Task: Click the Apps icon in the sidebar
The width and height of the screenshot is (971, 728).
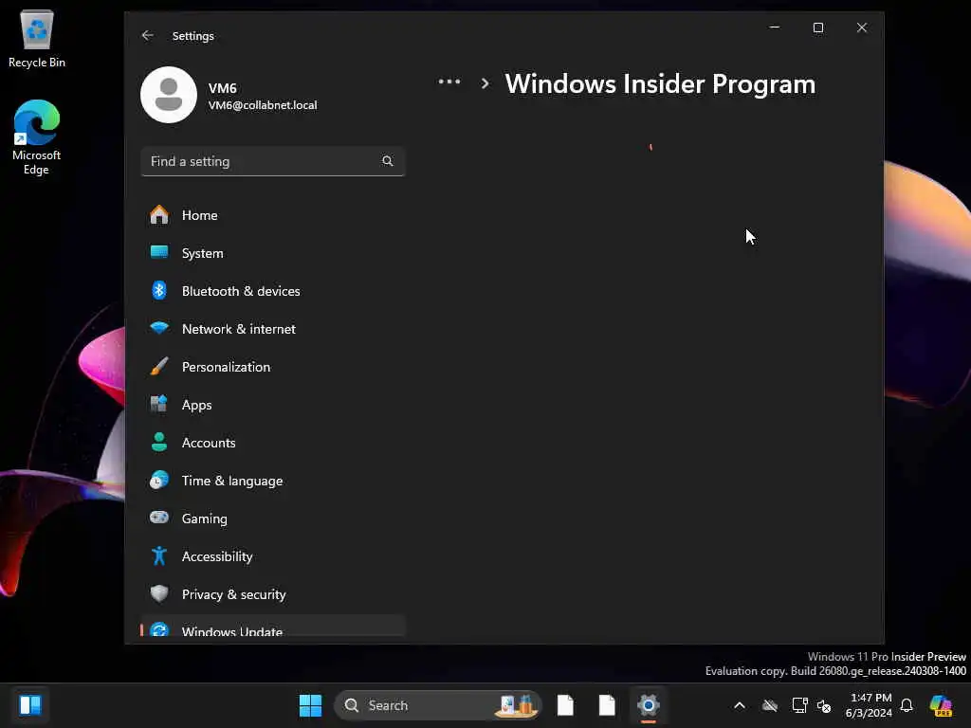Action: [159, 404]
